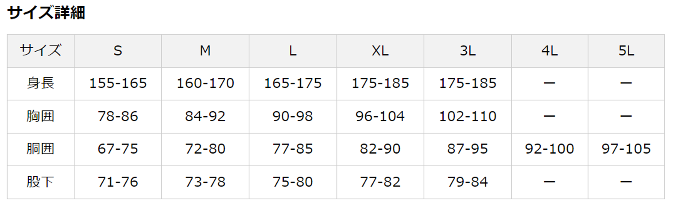Select the S size column header
Image resolution: width=673 pixels, height=205 pixels.
click(117, 51)
